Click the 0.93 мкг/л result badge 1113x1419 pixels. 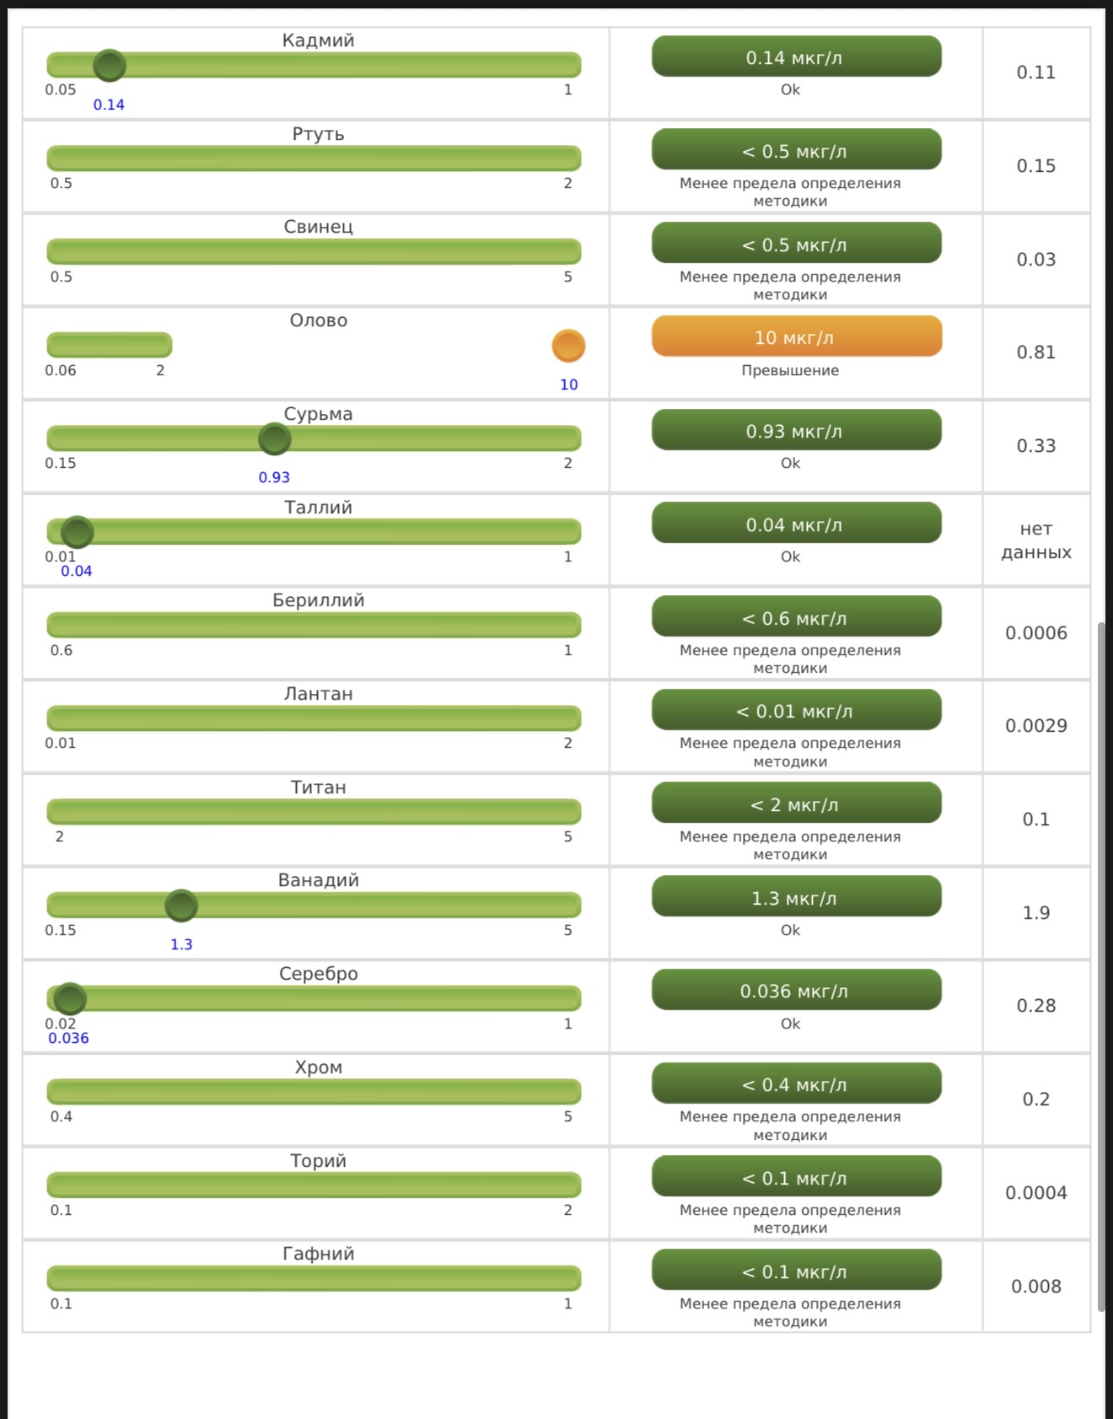coord(796,430)
